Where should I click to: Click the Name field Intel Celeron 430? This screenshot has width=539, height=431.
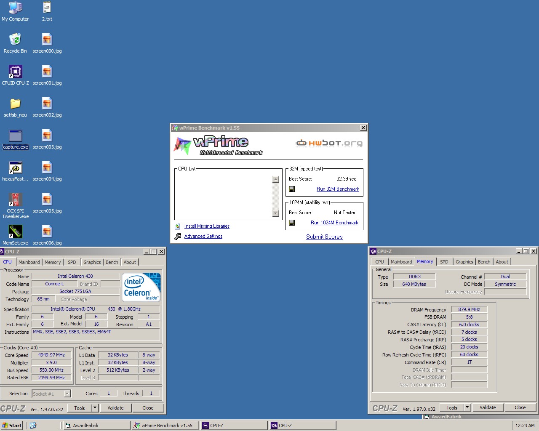click(75, 276)
